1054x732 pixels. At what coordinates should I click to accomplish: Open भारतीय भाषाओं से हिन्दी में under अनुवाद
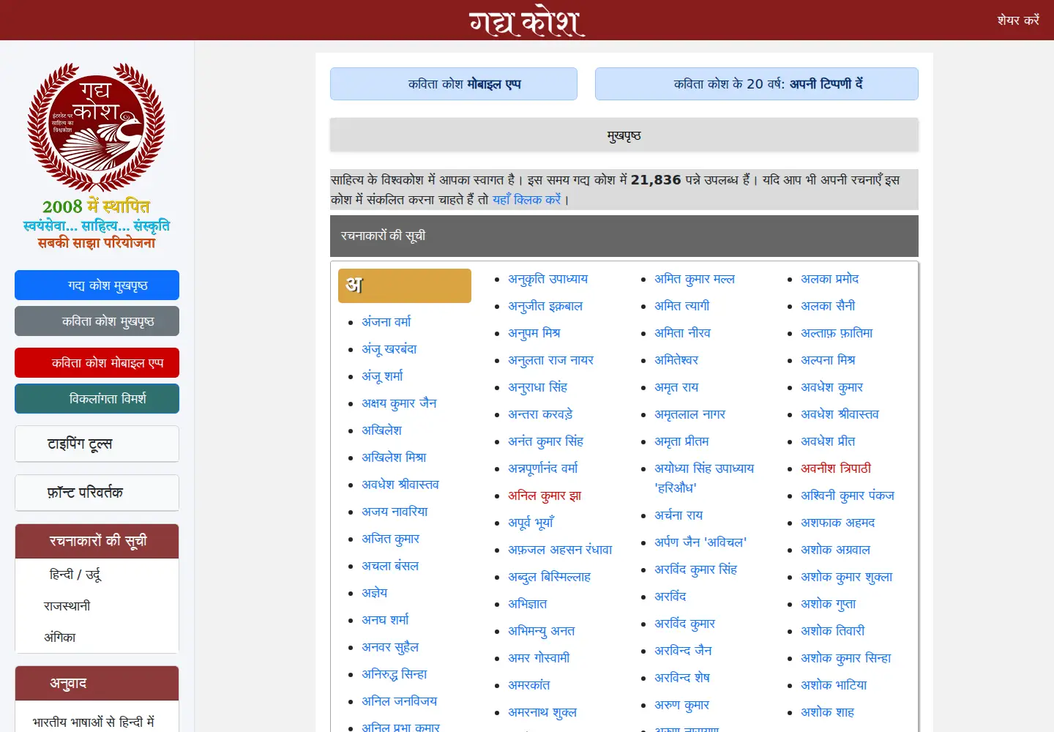(x=94, y=722)
